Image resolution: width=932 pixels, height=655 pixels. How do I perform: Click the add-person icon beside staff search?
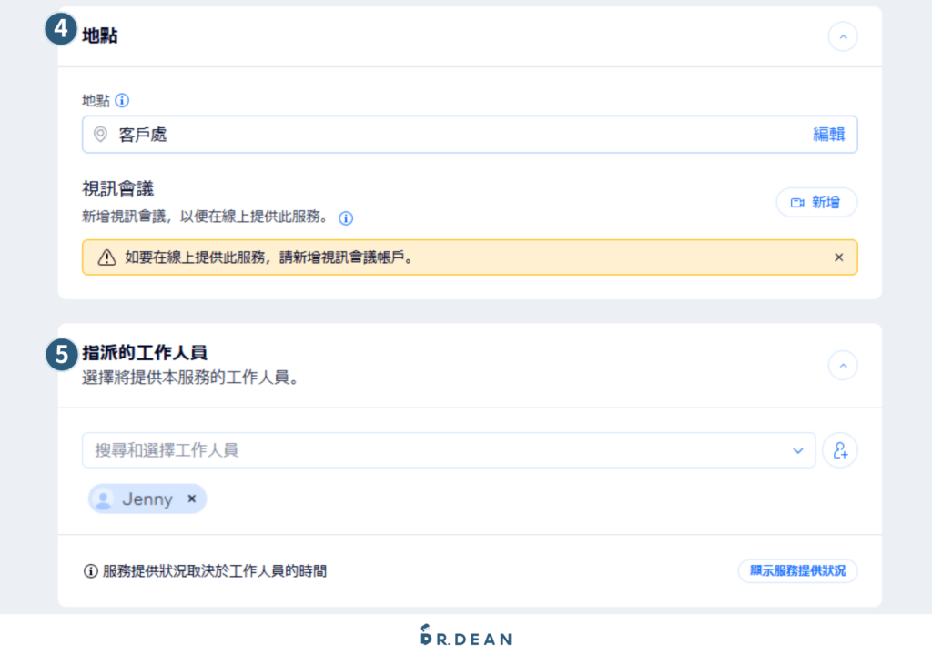pos(839,450)
